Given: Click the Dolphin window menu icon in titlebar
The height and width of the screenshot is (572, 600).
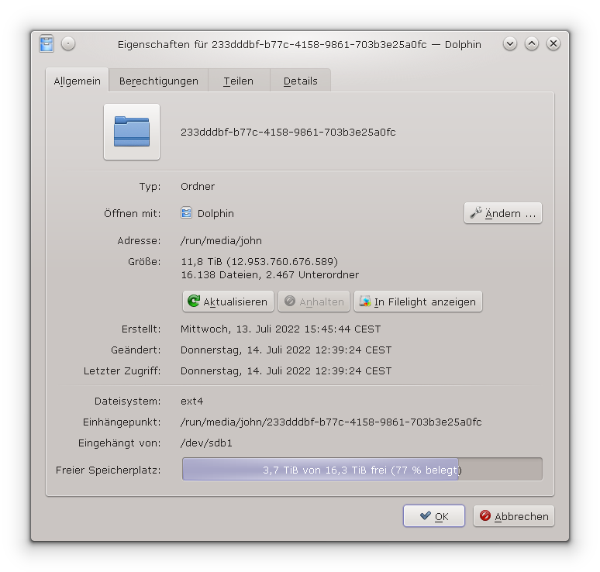Looking at the screenshot, I should 47,44.
